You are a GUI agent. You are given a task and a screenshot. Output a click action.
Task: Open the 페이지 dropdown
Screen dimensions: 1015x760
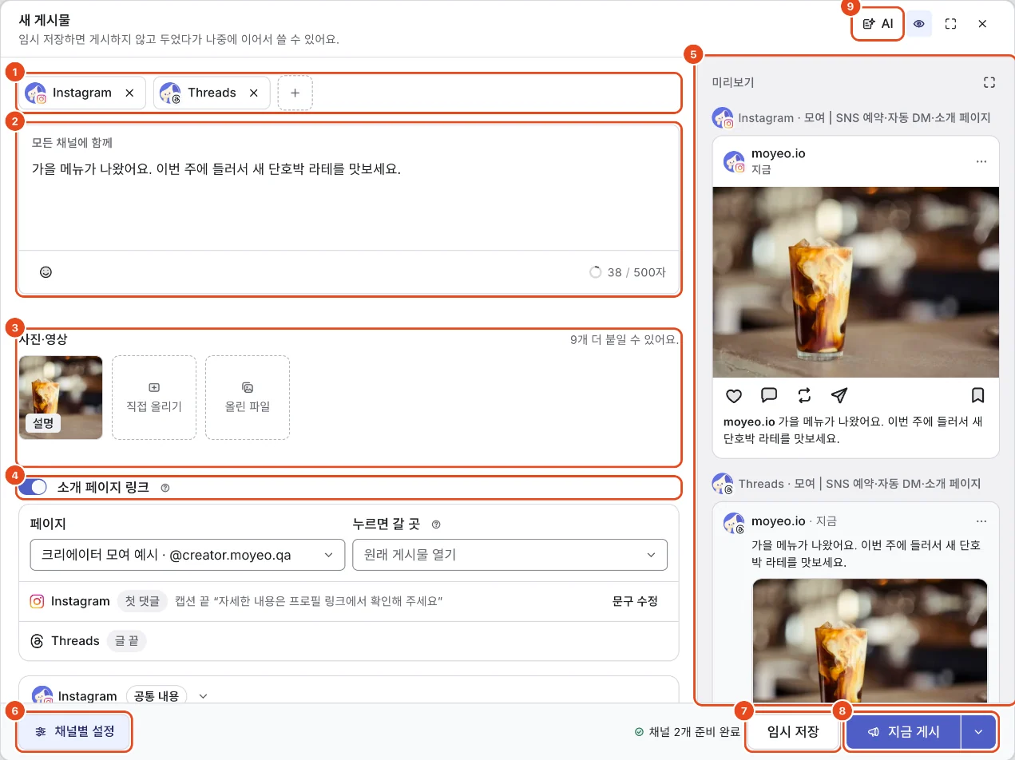coord(188,555)
